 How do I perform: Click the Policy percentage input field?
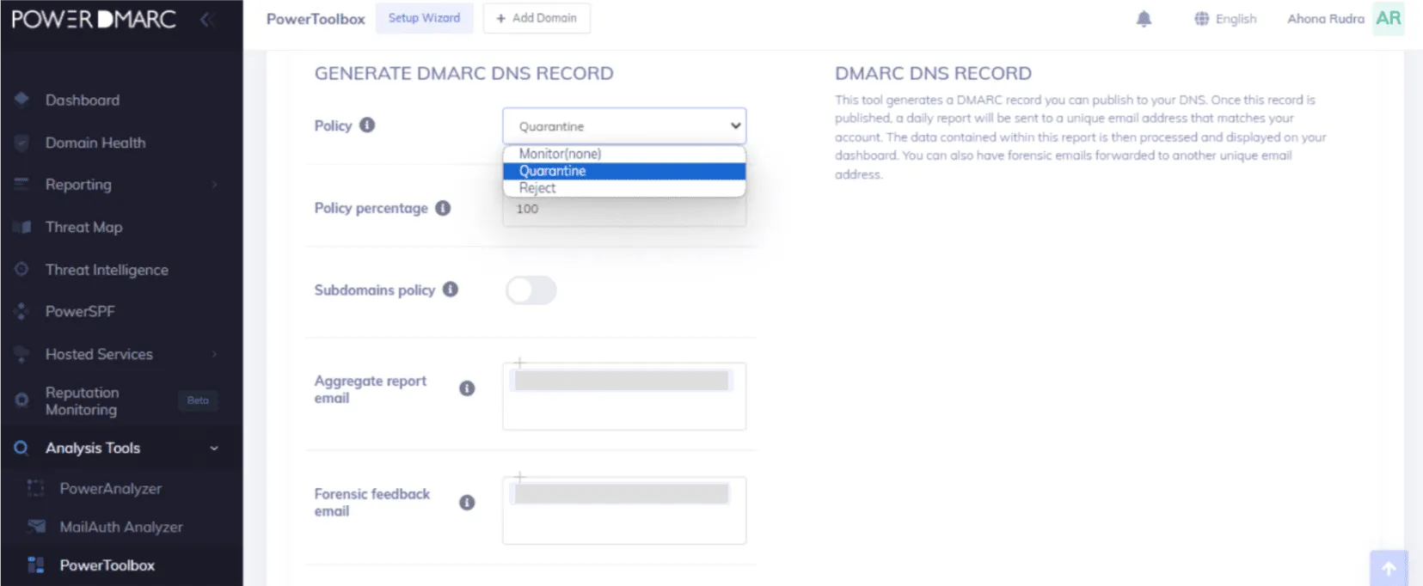click(x=623, y=211)
